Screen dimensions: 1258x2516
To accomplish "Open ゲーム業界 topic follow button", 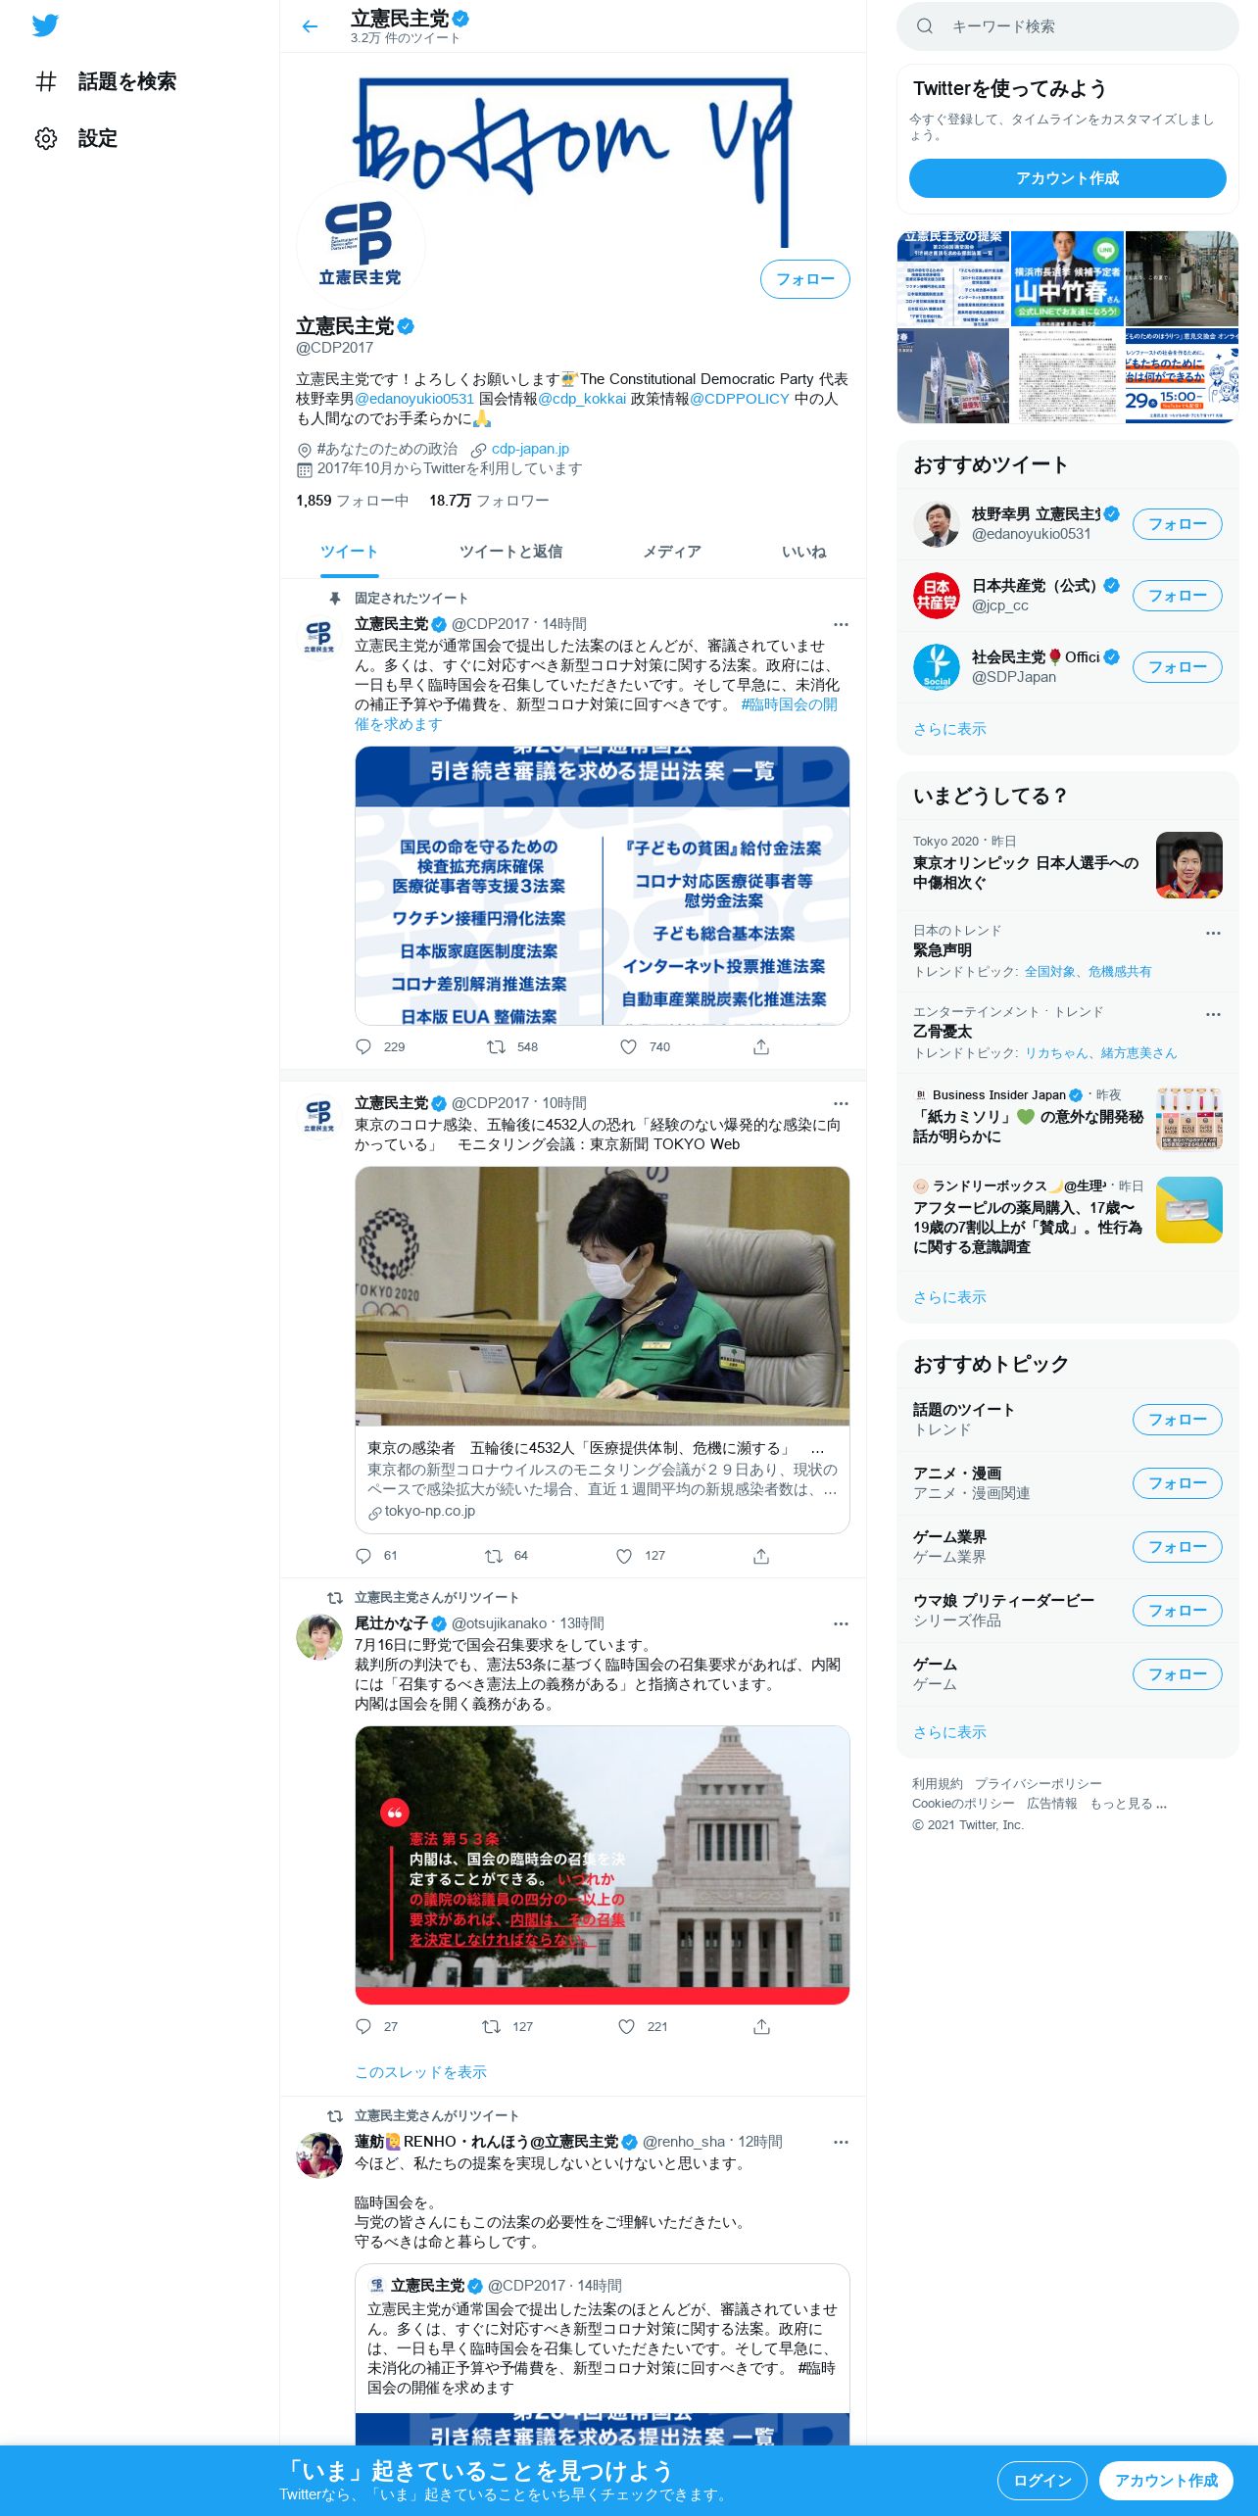I will (x=1177, y=1547).
